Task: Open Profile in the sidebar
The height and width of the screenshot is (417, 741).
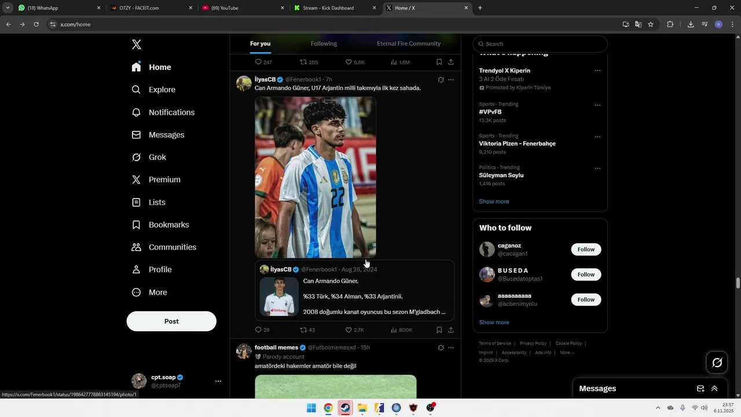Action: pyautogui.click(x=152, y=270)
